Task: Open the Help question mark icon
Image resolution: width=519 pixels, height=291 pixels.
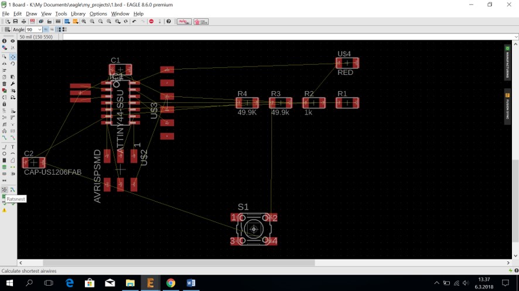Action: click(x=169, y=22)
